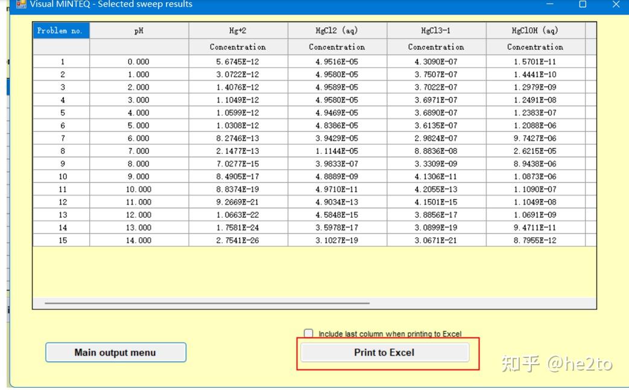Viewport: 629px width, 390px height.
Task: Minimize the Selected sweep results window
Action: pos(550,4)
